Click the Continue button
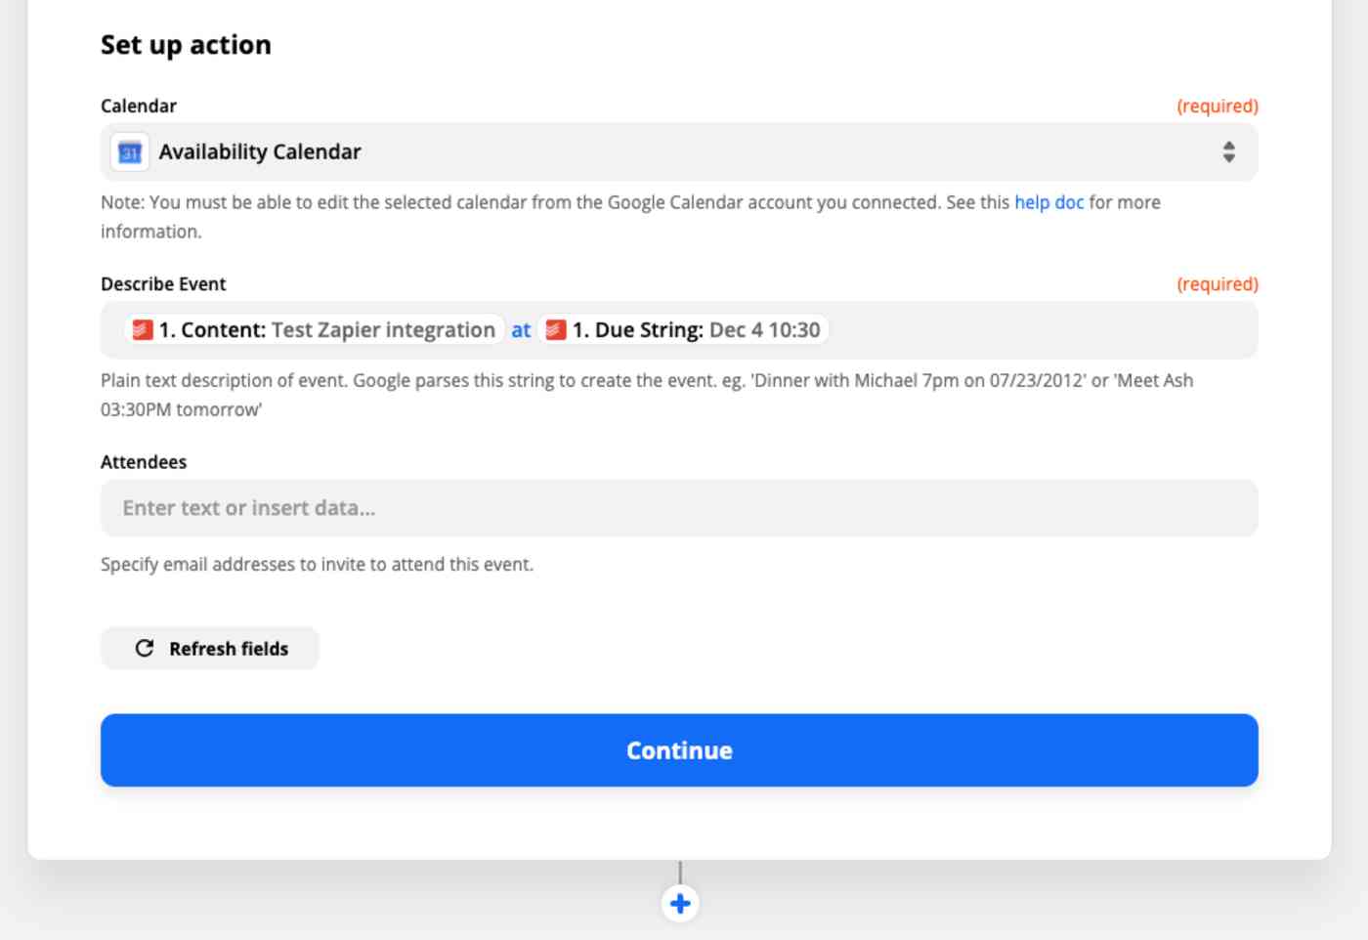This screenshot has height=940, width=1368. (679, 750)
